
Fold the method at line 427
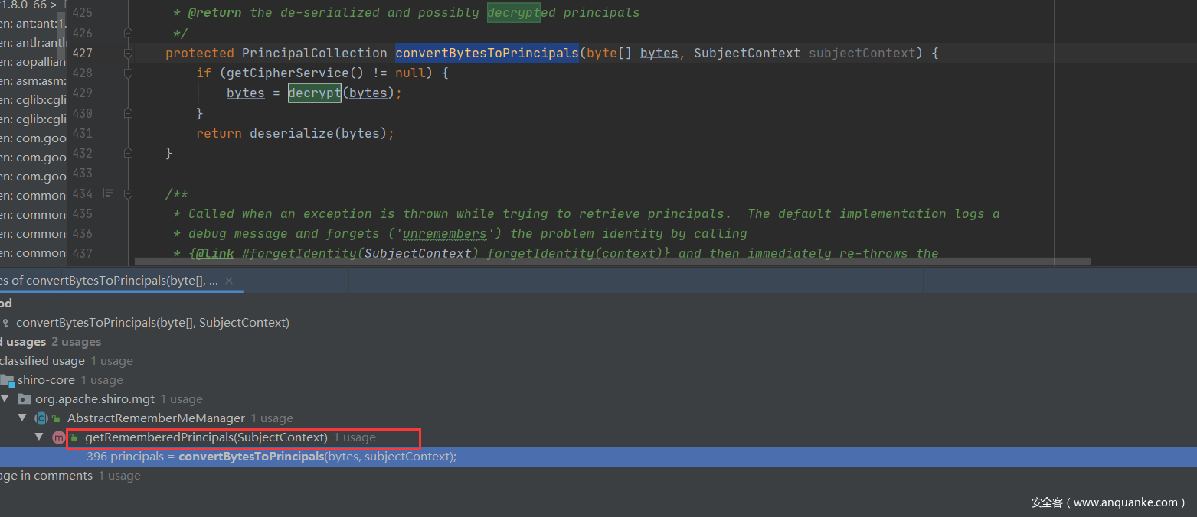[x=128, y=54]
